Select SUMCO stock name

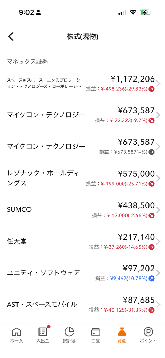[19, 210]
